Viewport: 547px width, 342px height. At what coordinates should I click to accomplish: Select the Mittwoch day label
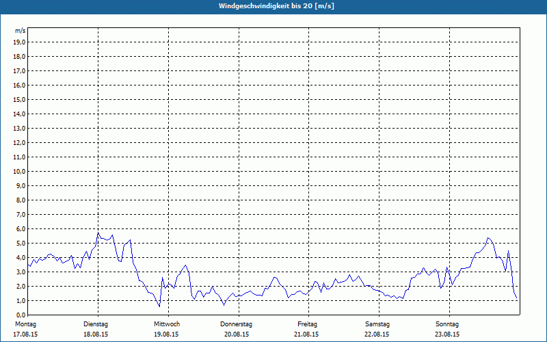(x=167, y=324)
